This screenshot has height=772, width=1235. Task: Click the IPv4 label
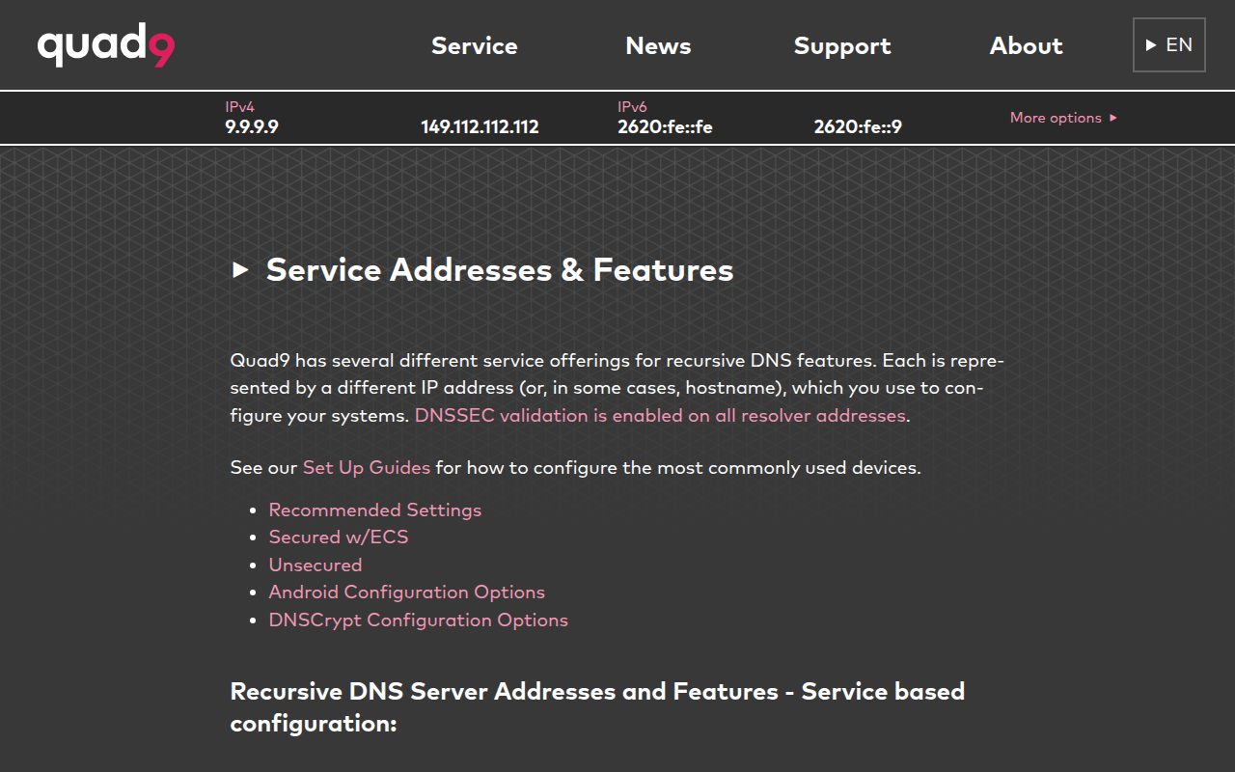(x=239, y=107)
